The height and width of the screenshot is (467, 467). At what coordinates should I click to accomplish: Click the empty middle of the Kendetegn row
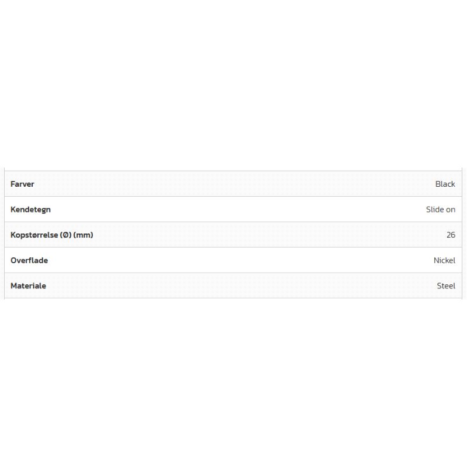(x=233, y=210)
